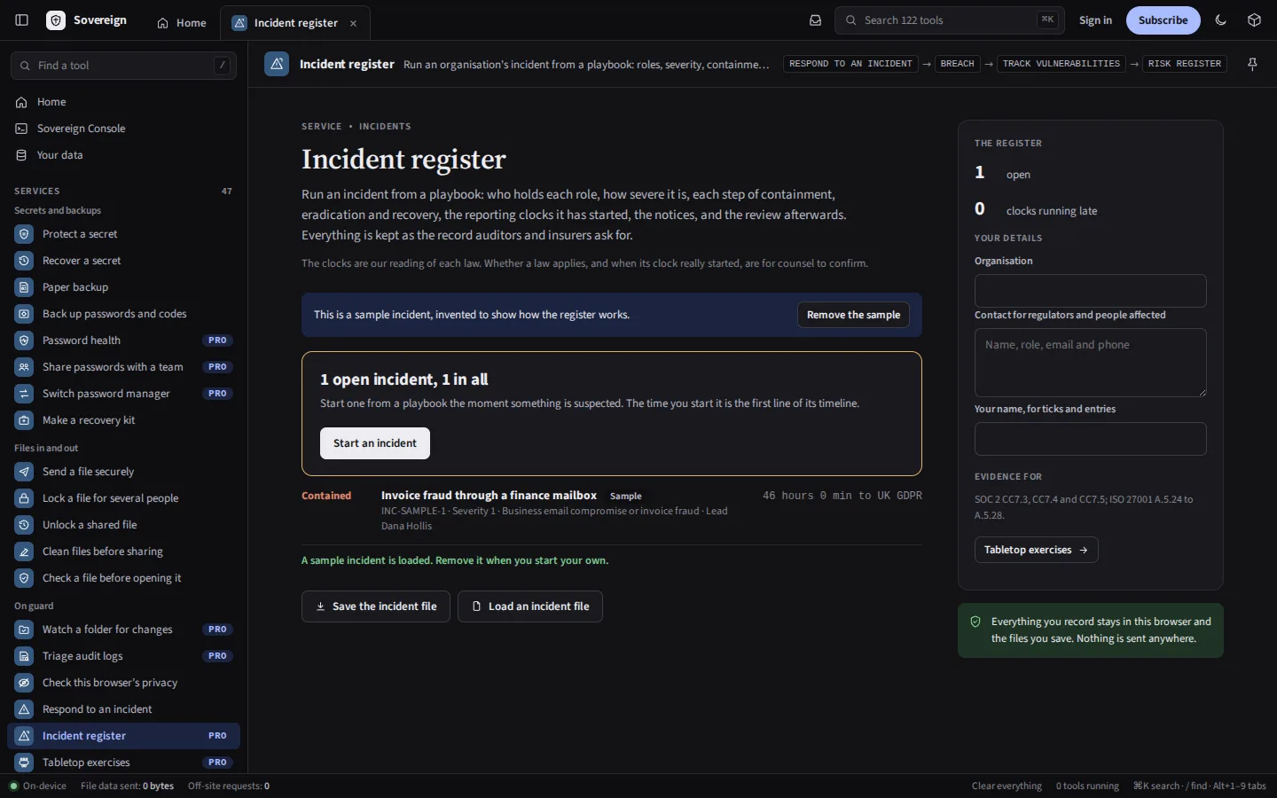
Task: Click Check a file before opening icon
Action: [x=24, y=578]
